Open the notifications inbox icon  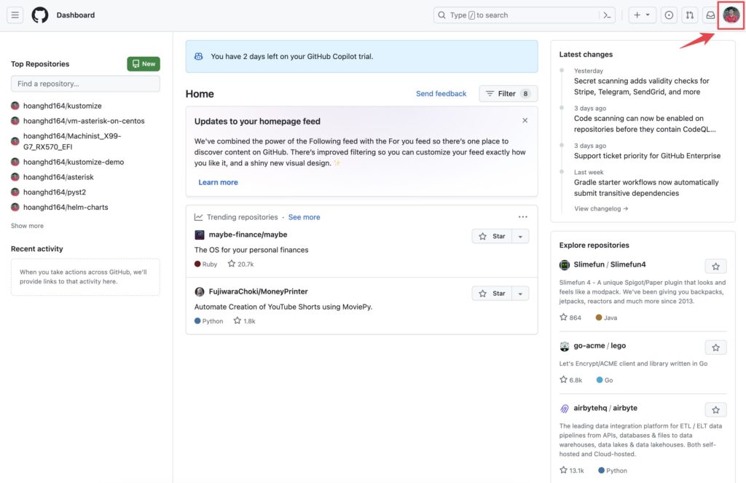click(710, 15)
